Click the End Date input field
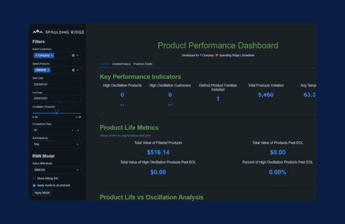The image size is (345, 224). pyautogui.click(x=56, y=98)
